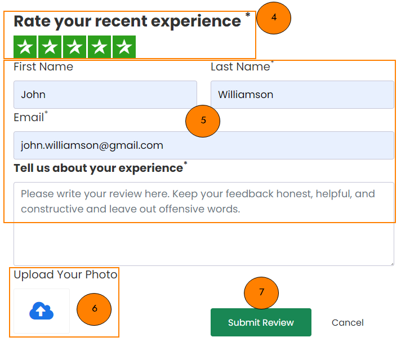401x346 pixels.
Task: Focus the Last Name field with Williamson
Action: click(x=302, y=95)
